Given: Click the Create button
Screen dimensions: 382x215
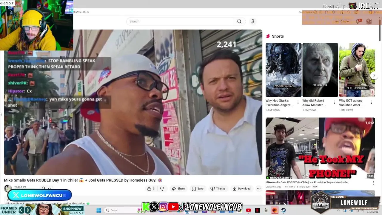Looking at the screenshot, I should click(342, 21).
